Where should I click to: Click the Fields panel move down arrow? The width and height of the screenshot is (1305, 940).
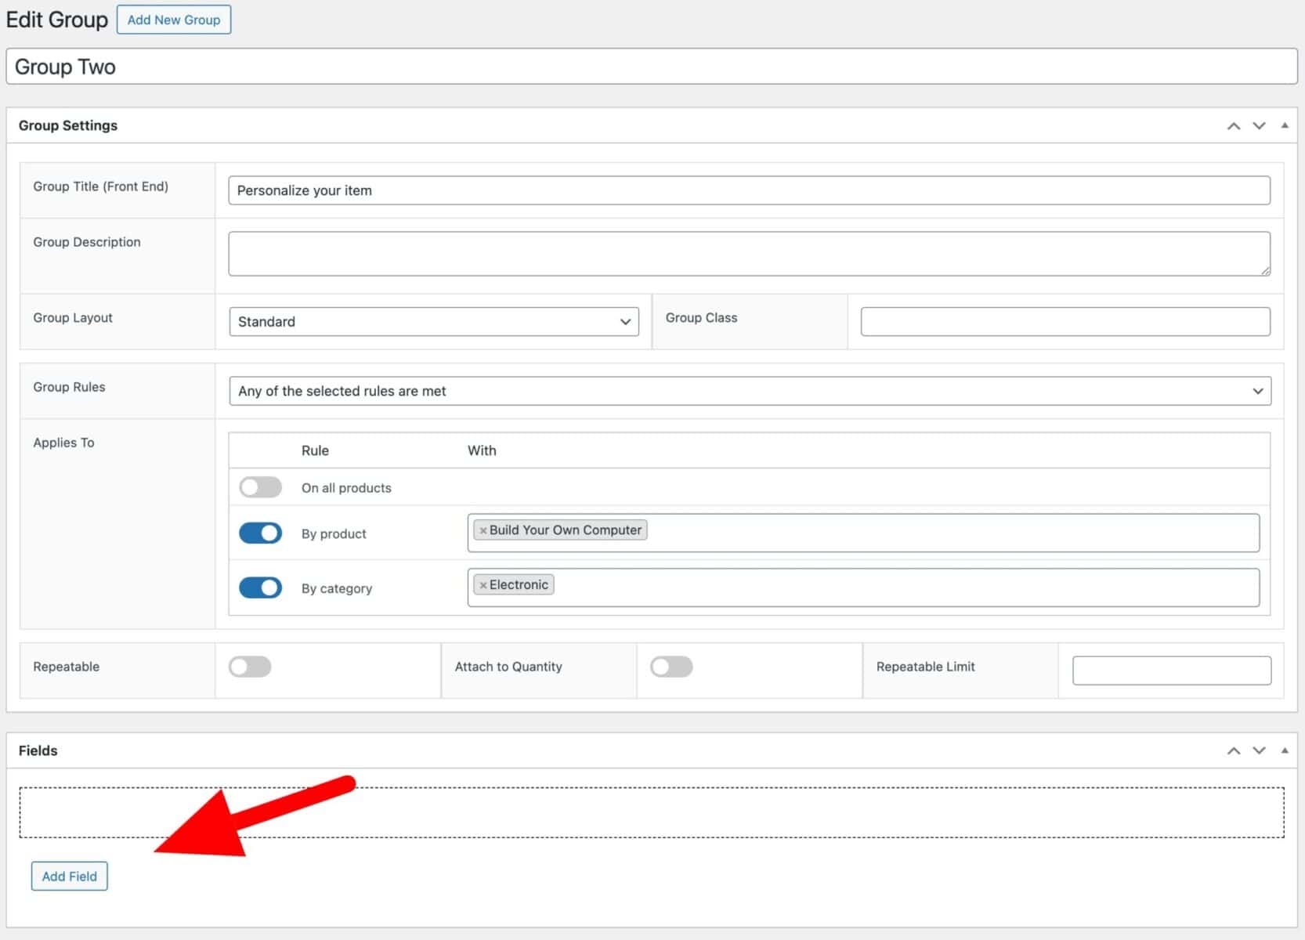(1259, 750)
